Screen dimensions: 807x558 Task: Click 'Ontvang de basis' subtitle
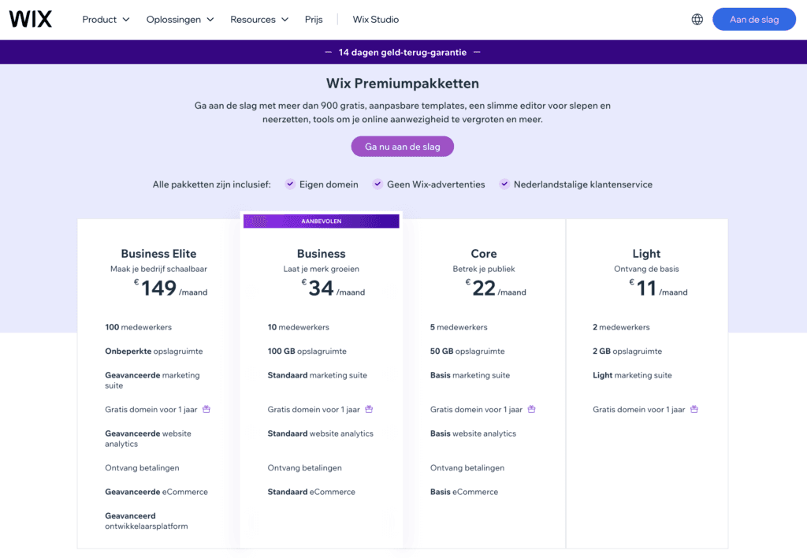646,269
